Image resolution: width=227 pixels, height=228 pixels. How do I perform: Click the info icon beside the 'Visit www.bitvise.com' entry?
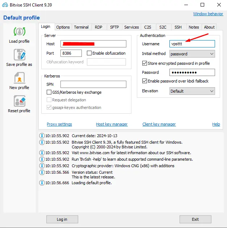tap(42, 153)
